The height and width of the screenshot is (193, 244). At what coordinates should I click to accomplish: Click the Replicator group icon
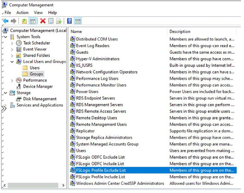pyautogui.click(x=73, y=131)
